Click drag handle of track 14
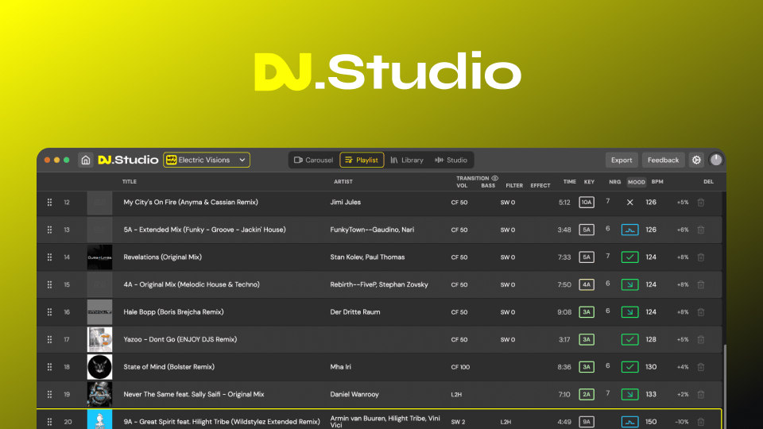 coord(49,257)
